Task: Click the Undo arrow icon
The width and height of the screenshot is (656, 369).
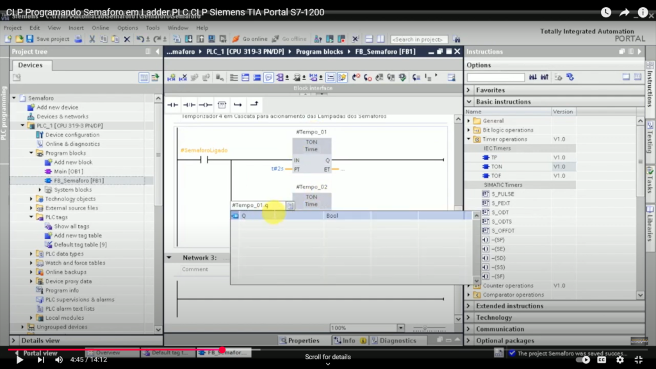Action: [x=140, y=39]
